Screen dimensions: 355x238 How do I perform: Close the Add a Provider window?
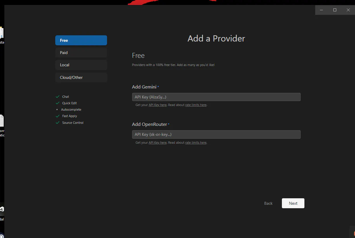(x=348, y=10)
